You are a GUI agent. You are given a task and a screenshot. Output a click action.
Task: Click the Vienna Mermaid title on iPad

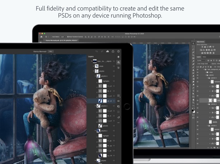(x=40, y=52)
